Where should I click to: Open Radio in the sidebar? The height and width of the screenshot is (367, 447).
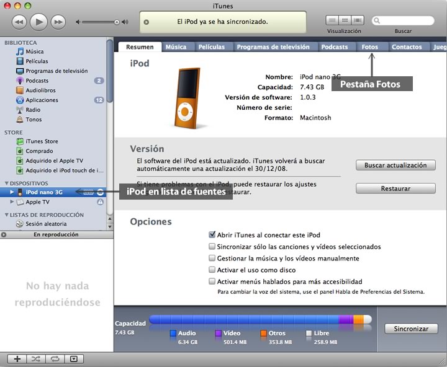click(33, 110)
